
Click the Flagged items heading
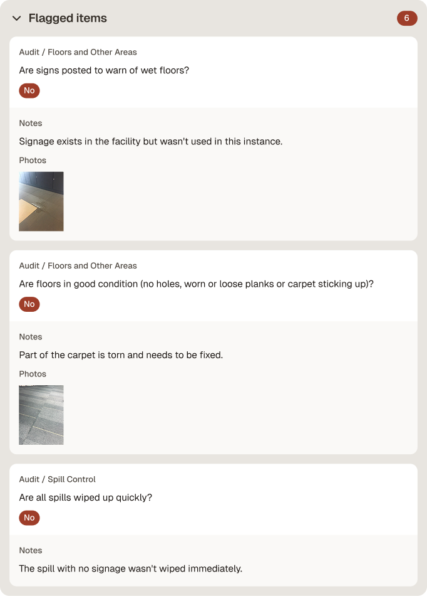coord(68,18)
